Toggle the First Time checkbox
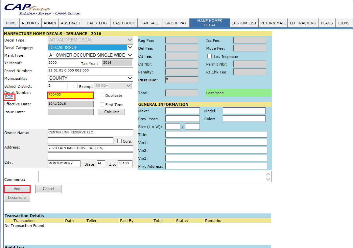Image resolution: width=353 pixels, height=248 pixels. click(102, 104)
